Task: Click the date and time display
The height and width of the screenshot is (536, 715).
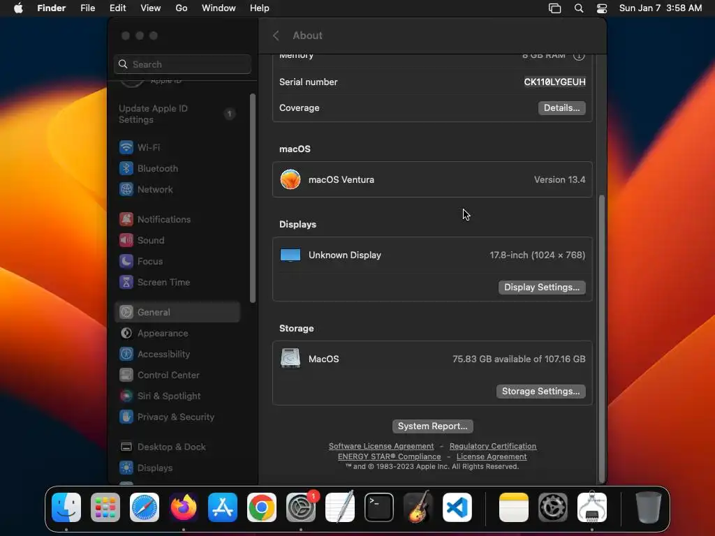Action: point(661,8)
